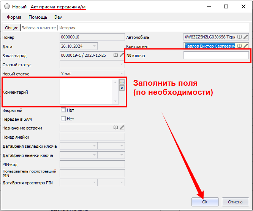Expand the Дата date dropdown

click(x=94, y=46)
